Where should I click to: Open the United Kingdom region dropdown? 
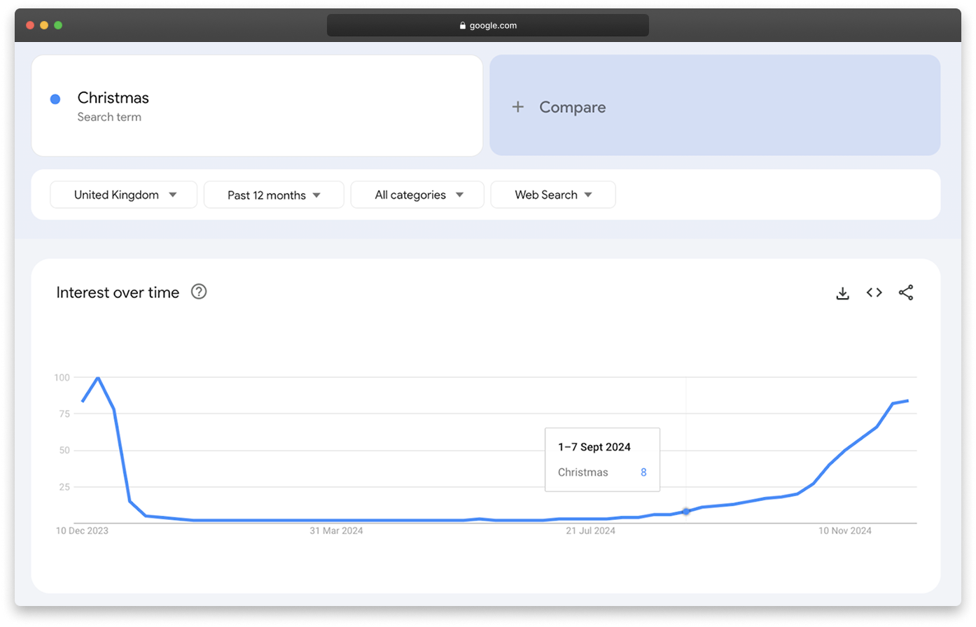tap(124, 195)
